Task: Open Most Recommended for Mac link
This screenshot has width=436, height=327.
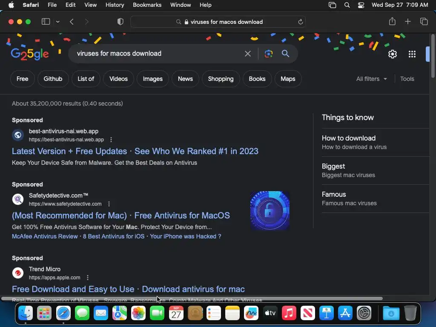Action: 120,215
